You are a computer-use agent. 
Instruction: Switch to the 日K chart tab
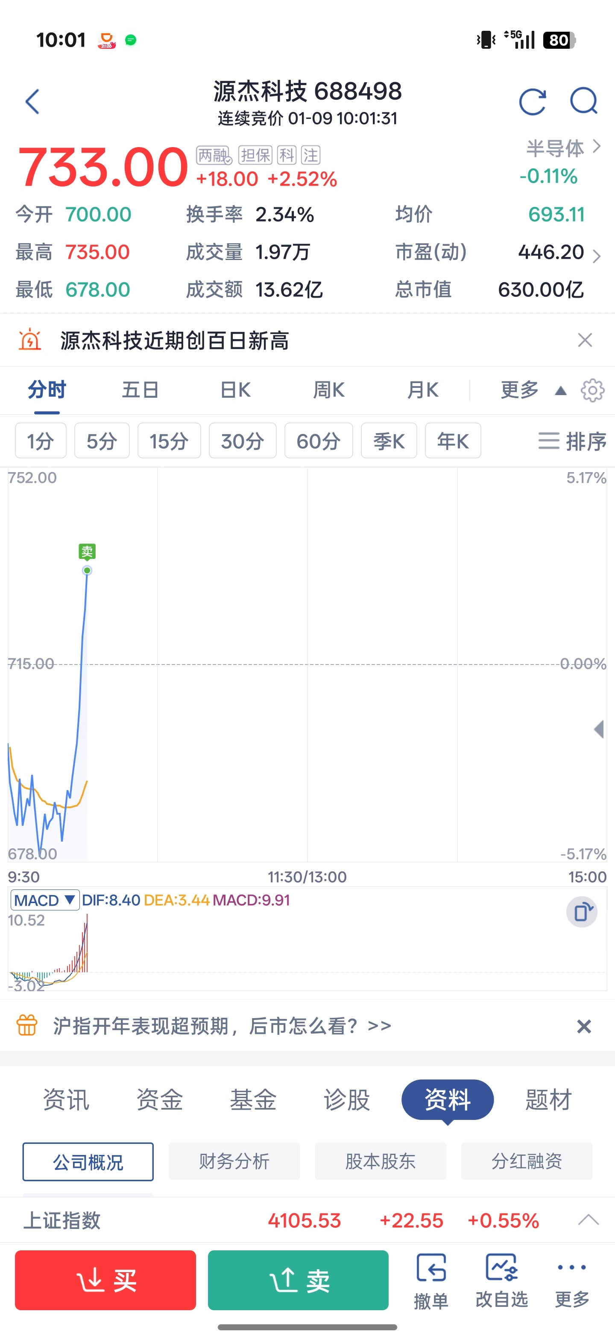tap(235, 390)
